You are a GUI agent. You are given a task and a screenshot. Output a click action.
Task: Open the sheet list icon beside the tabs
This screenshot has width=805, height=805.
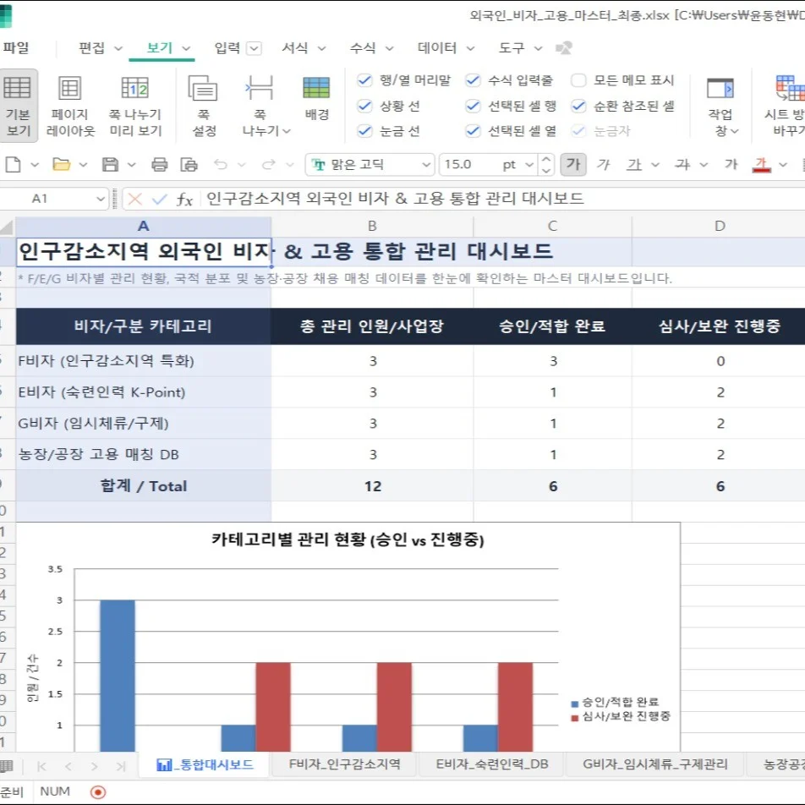point(6,766)
